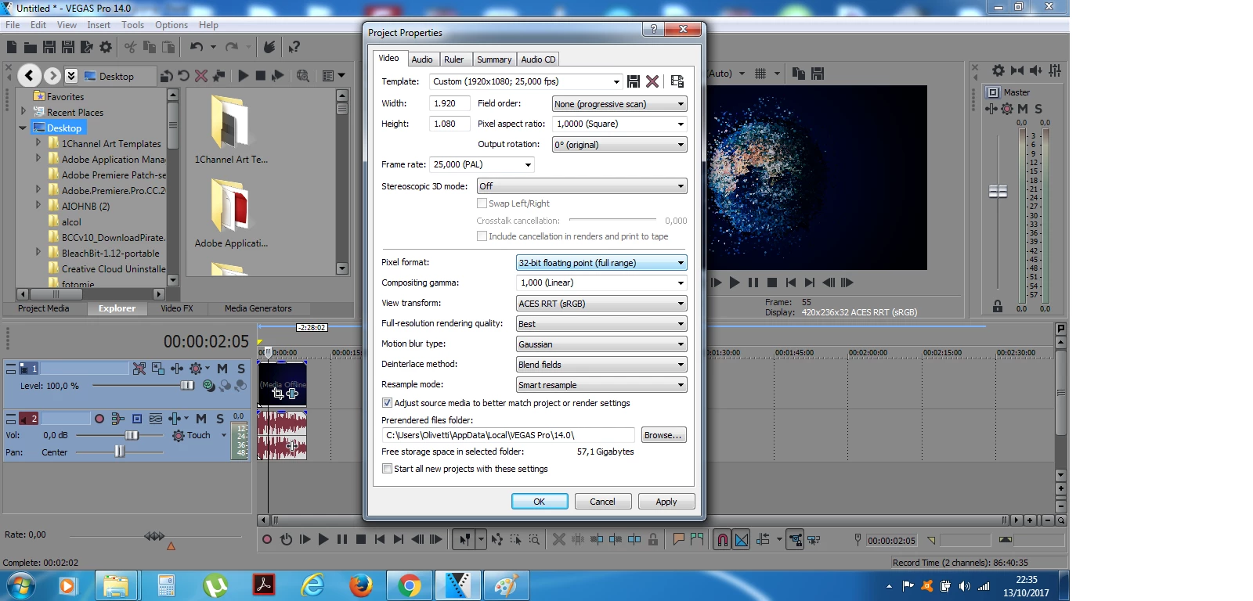
Task: Solo the Master bus
Action: pos(1038,109)
